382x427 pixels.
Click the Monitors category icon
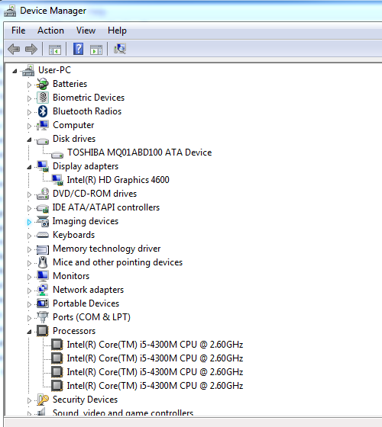(x=43, y=276)
